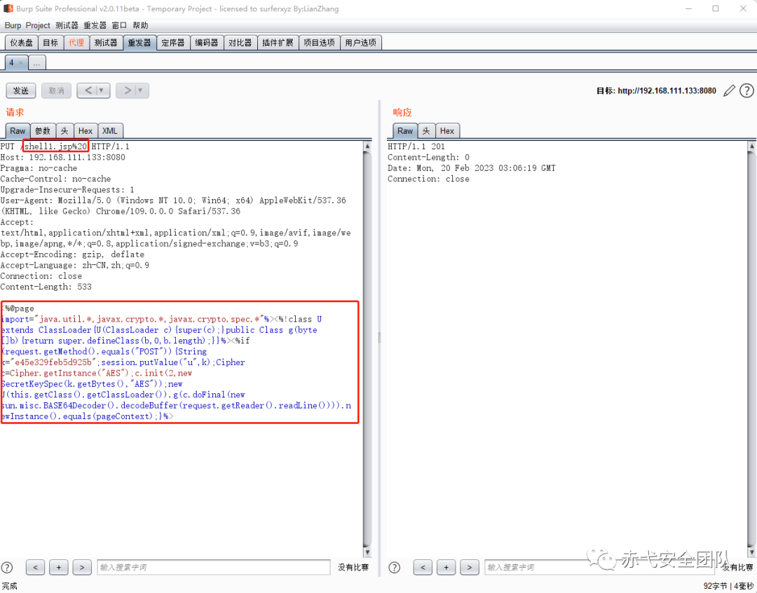This screenshot has width=757, height=593.
Task: Click request search next > button
Action: pos(82,567)
